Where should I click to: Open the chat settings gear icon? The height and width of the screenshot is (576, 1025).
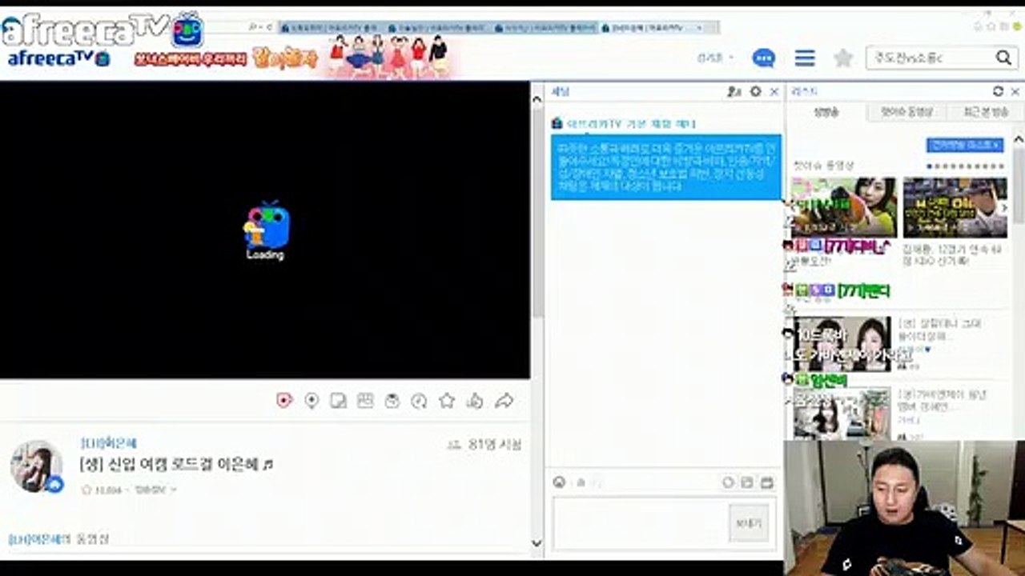tap(755, 92)
